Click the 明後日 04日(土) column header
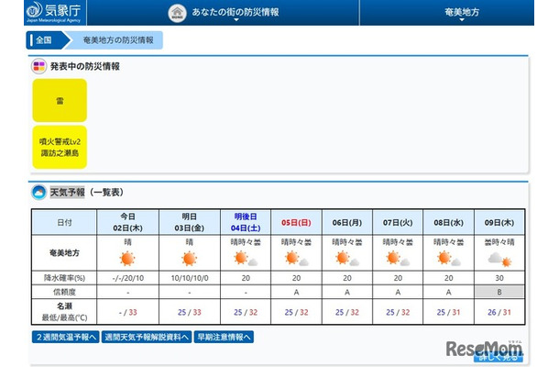 pos(246,222)
